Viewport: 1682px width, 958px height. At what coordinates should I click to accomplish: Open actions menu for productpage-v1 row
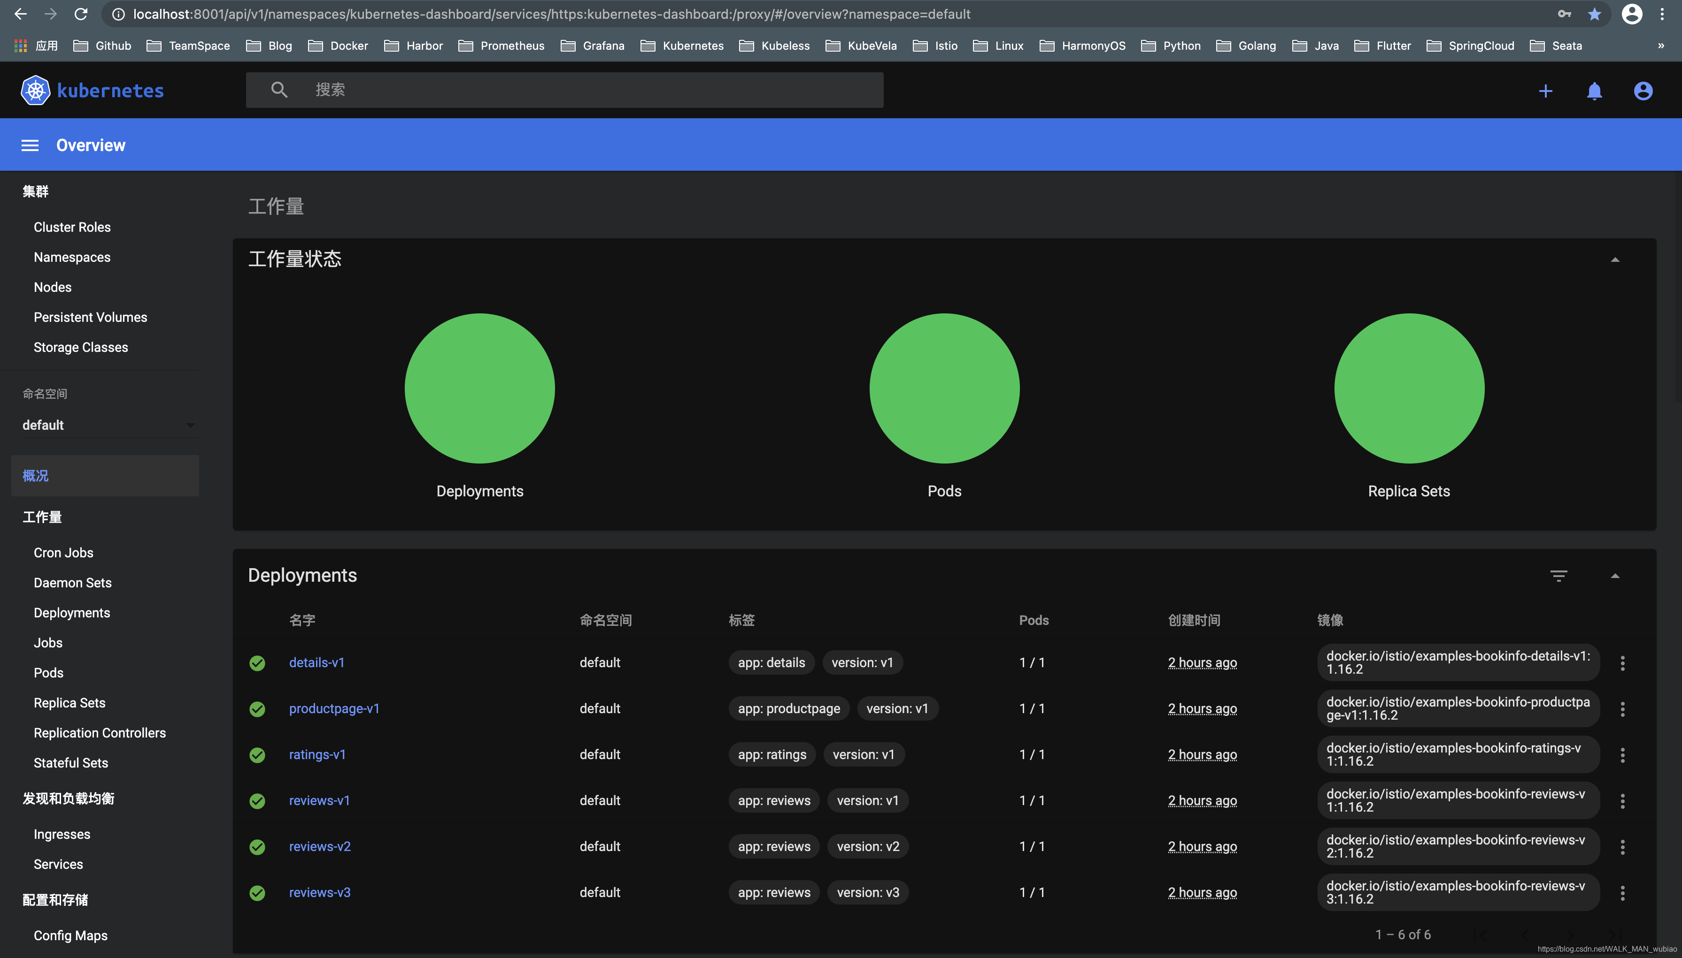(1622, 708)
